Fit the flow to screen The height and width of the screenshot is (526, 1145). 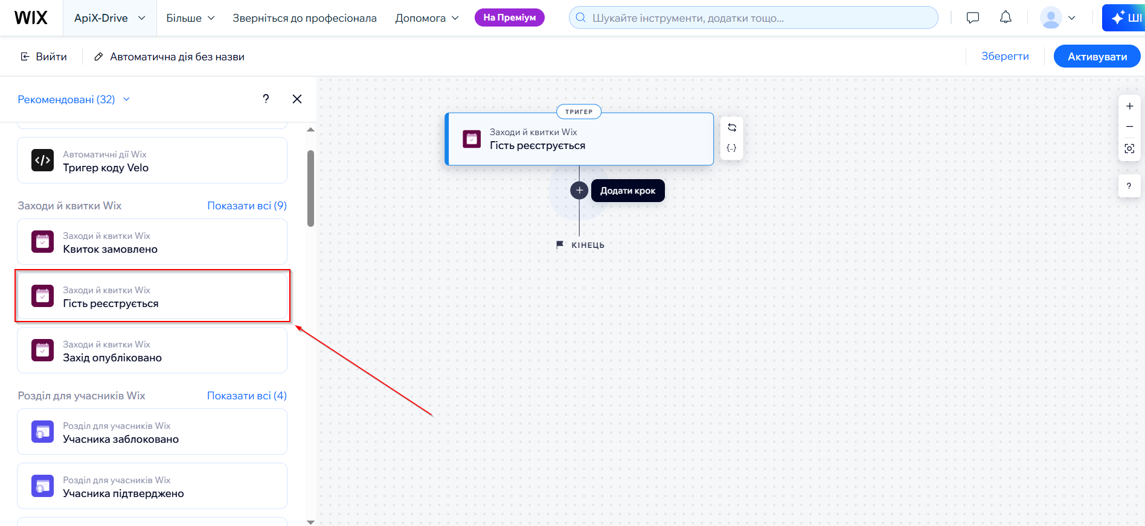click(x=1129, y=148)
